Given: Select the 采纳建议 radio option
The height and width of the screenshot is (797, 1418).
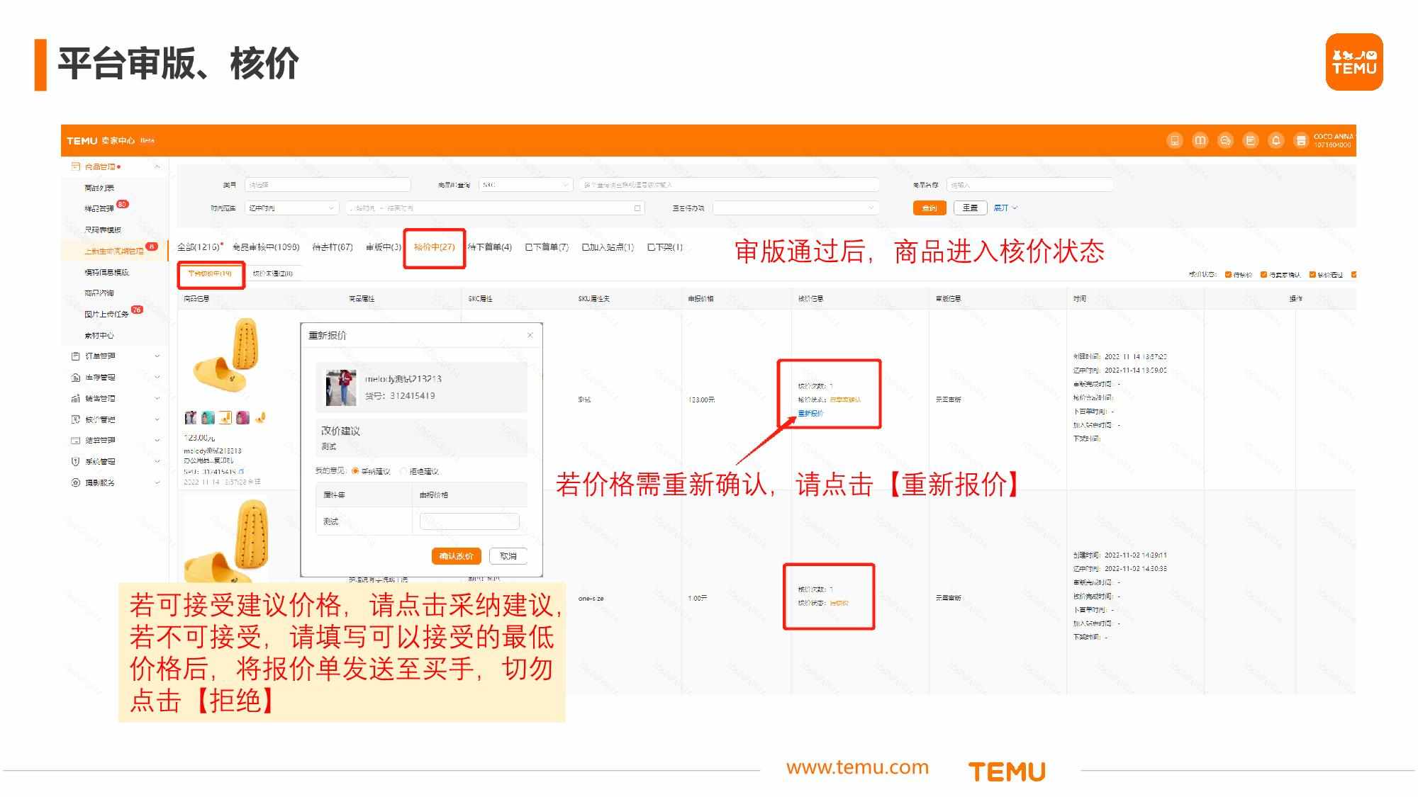Looking at the screenshot, I should pos(356,471).
